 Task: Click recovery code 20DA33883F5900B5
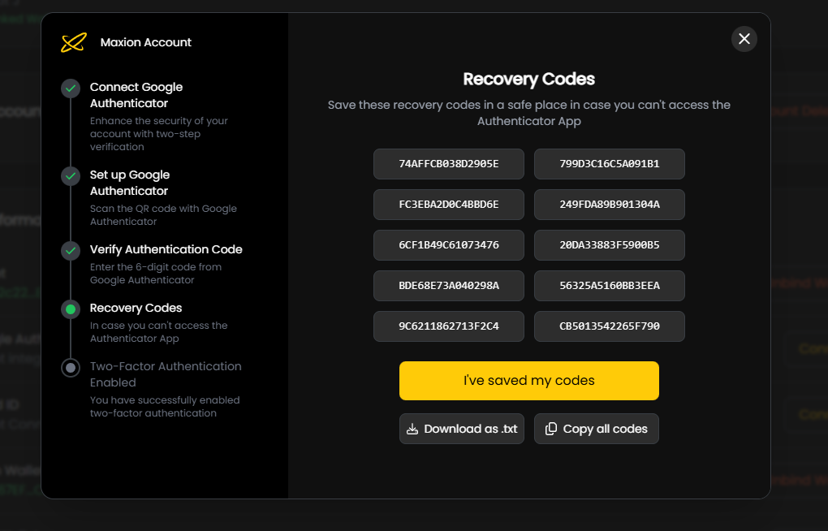coord(609,245)
